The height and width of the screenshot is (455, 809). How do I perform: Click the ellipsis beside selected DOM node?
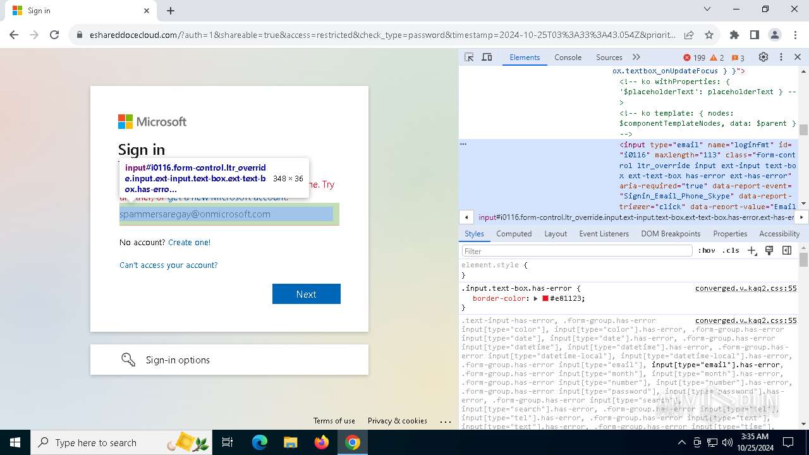[463, 144]
